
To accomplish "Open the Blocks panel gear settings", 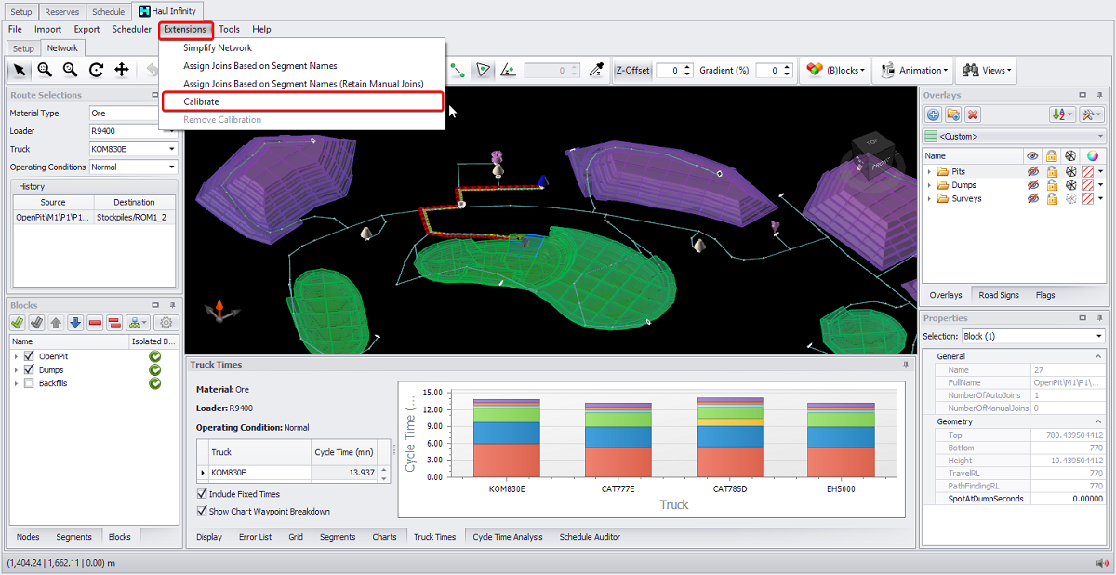I will click(166, 323).
